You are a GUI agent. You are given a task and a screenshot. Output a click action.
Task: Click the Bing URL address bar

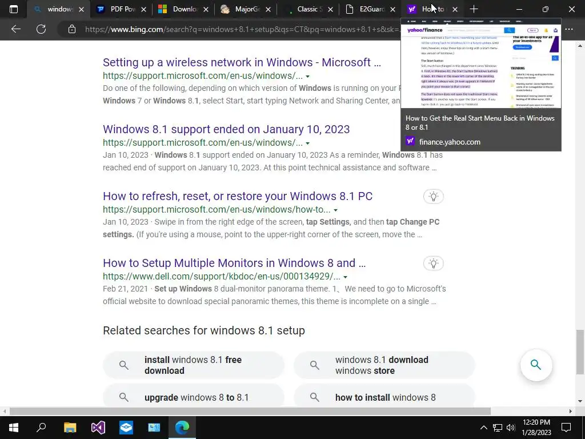242,29
